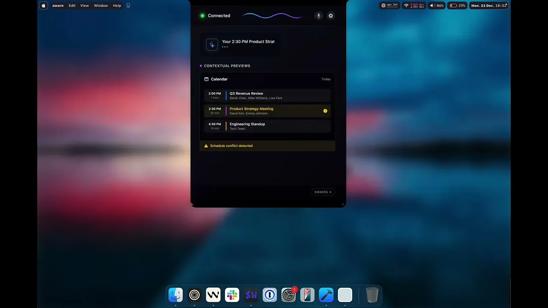Click the Calendar icon in Contextual Previews

pos(206,79)
